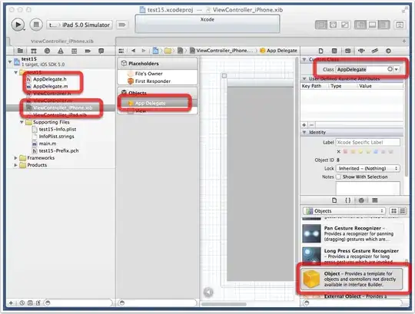Clear the label color with X

[x=338, y=152]
